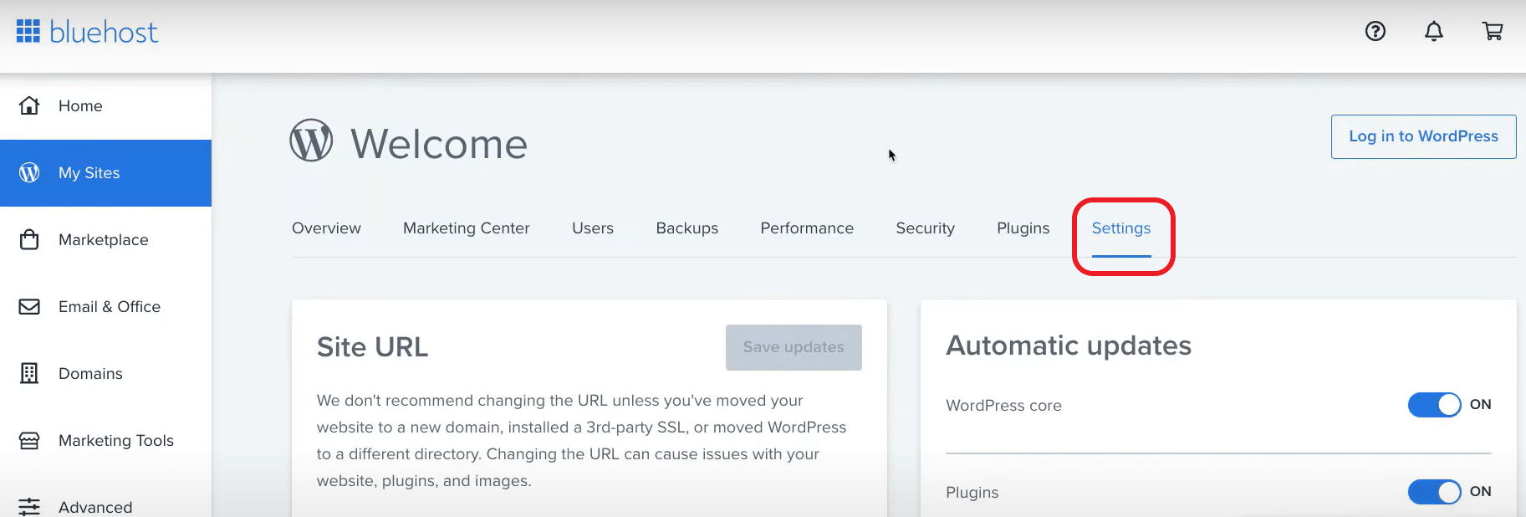Open Domains in the sidebar
This screenshot has width=1526, height=517.
(105, 374)
